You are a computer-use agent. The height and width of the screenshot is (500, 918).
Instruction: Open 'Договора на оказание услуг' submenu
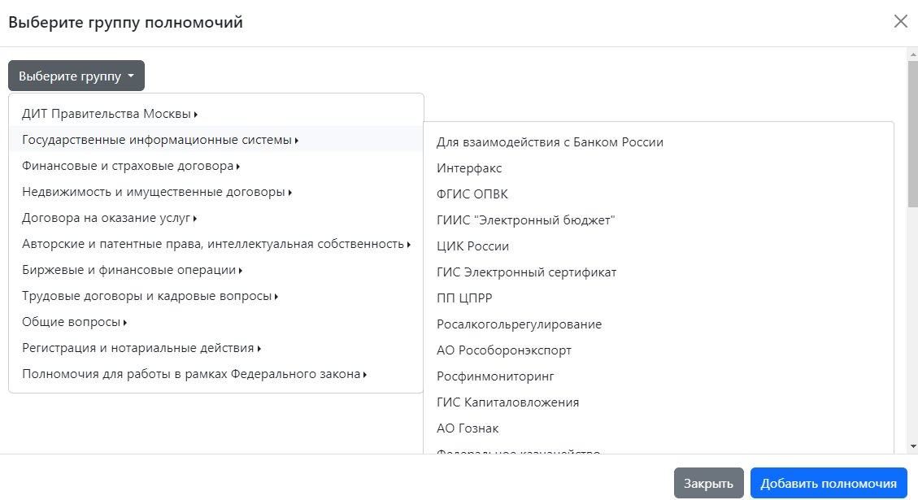click(109, 219)
